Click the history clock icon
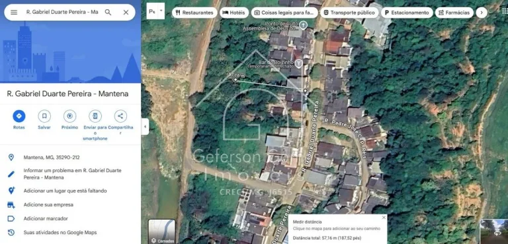This screenshot has height=244, width=508. (11, 232)
